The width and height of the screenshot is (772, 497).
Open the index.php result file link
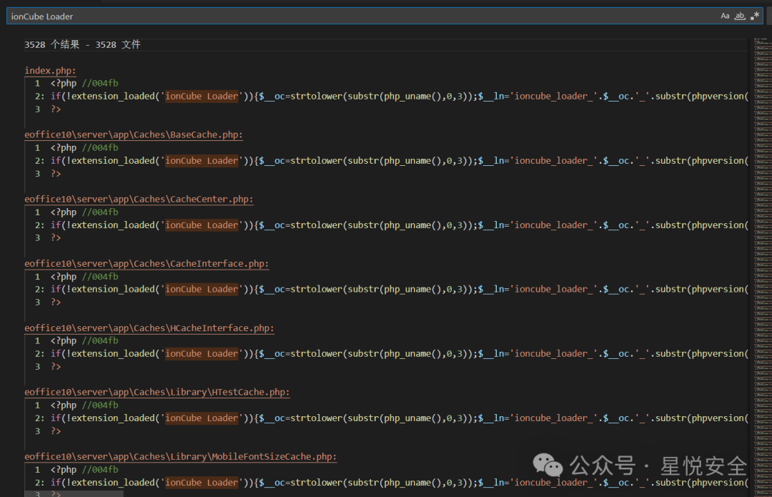pos(50,70)
